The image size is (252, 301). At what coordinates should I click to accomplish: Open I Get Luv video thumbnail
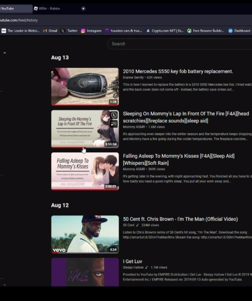pyautogui.click(x=85, y=272)
